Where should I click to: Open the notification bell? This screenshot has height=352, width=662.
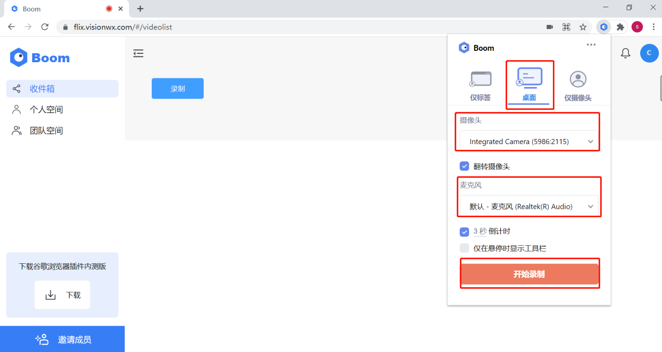[626, 53]
